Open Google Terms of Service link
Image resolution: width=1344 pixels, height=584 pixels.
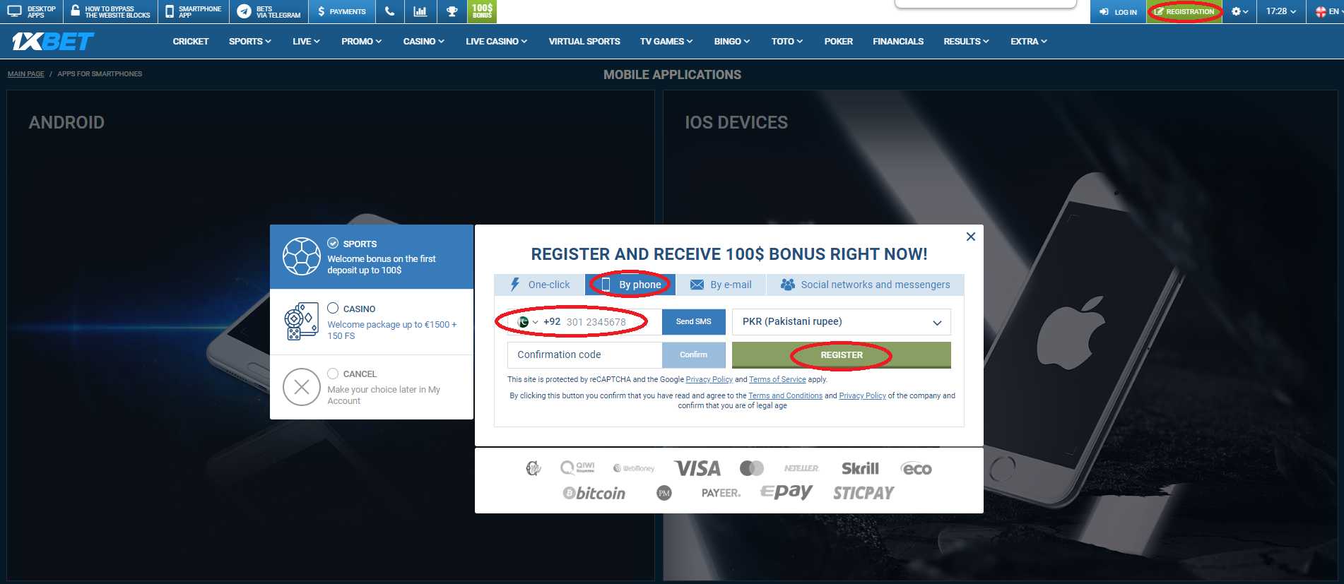click(x=777, y=379)
